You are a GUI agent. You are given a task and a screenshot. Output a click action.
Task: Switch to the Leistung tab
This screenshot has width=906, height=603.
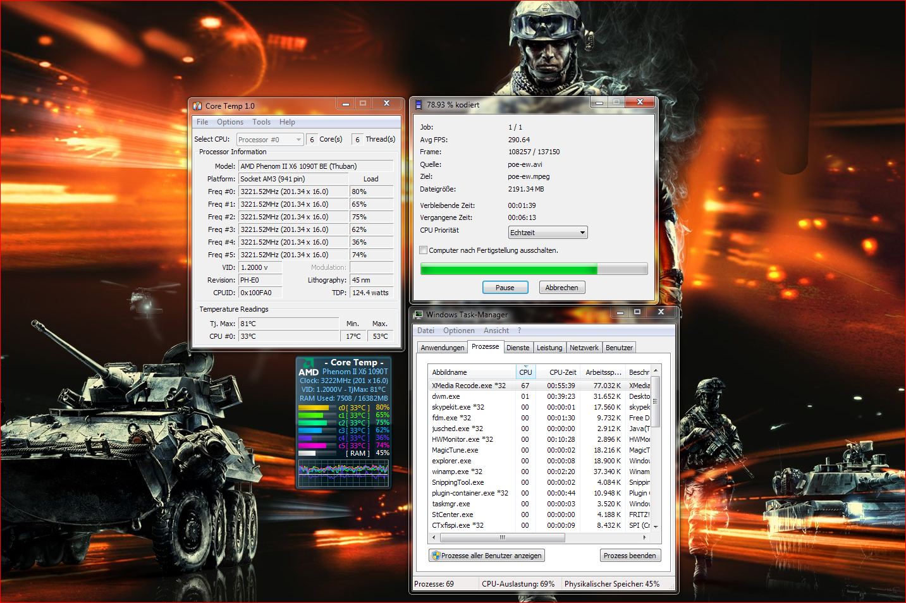(549, 348)
